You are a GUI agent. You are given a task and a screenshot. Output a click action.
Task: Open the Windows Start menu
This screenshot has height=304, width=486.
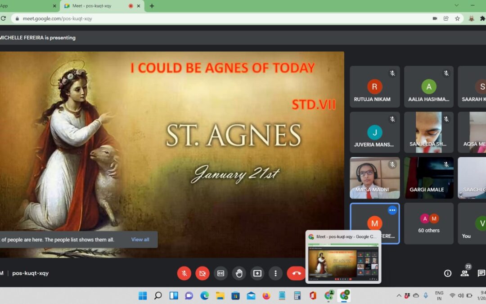pyautogui.click(x=143, y=295)
